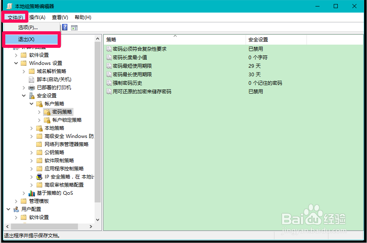Collapse the Windows 设置 node
Viewport: 367px width, 243px height.
[16, 63]
